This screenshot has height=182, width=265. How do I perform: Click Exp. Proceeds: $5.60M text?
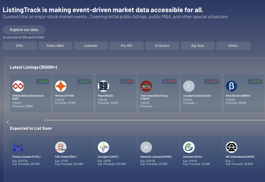coord(239,164)
